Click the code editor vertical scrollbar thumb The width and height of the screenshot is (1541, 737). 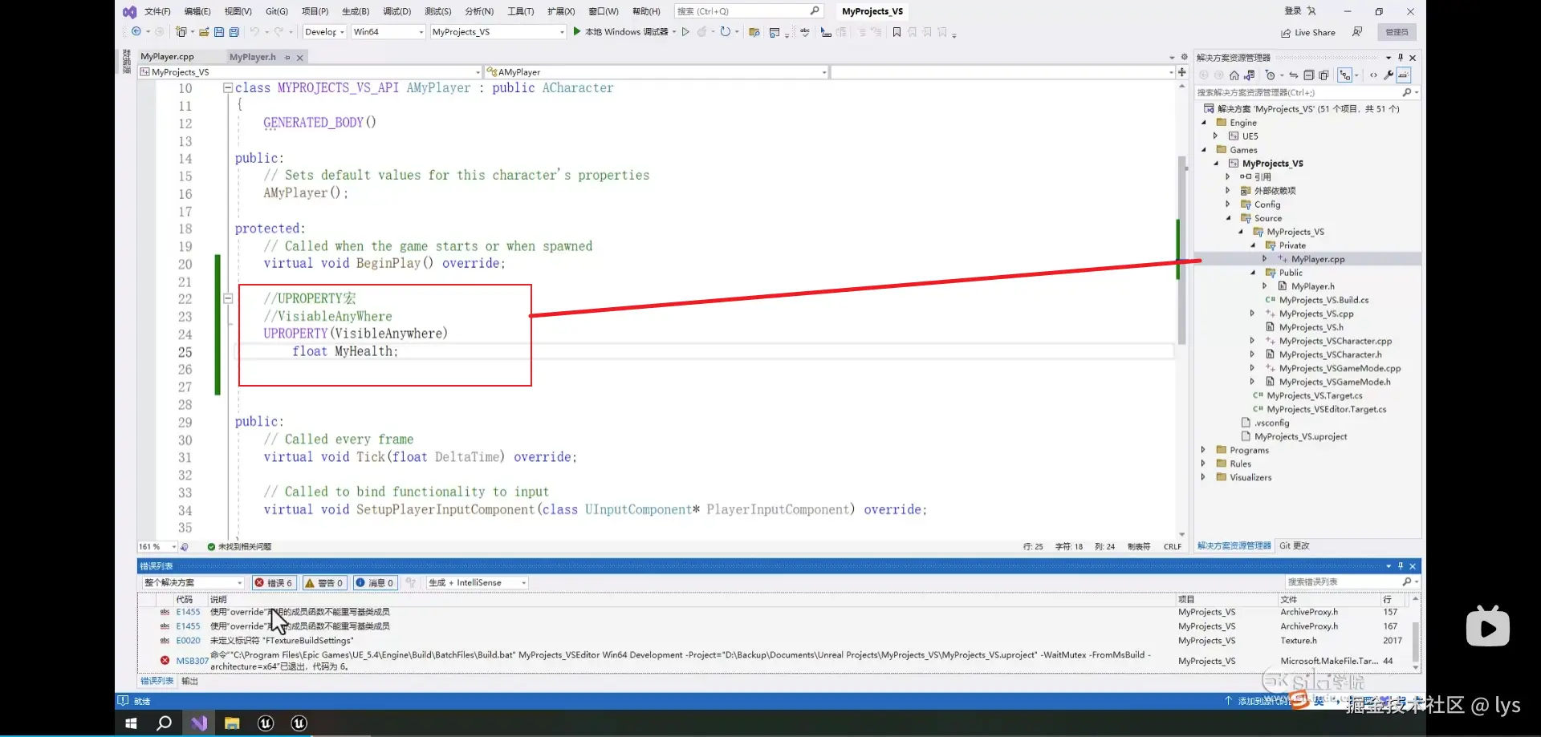[x=1182, y=250]
